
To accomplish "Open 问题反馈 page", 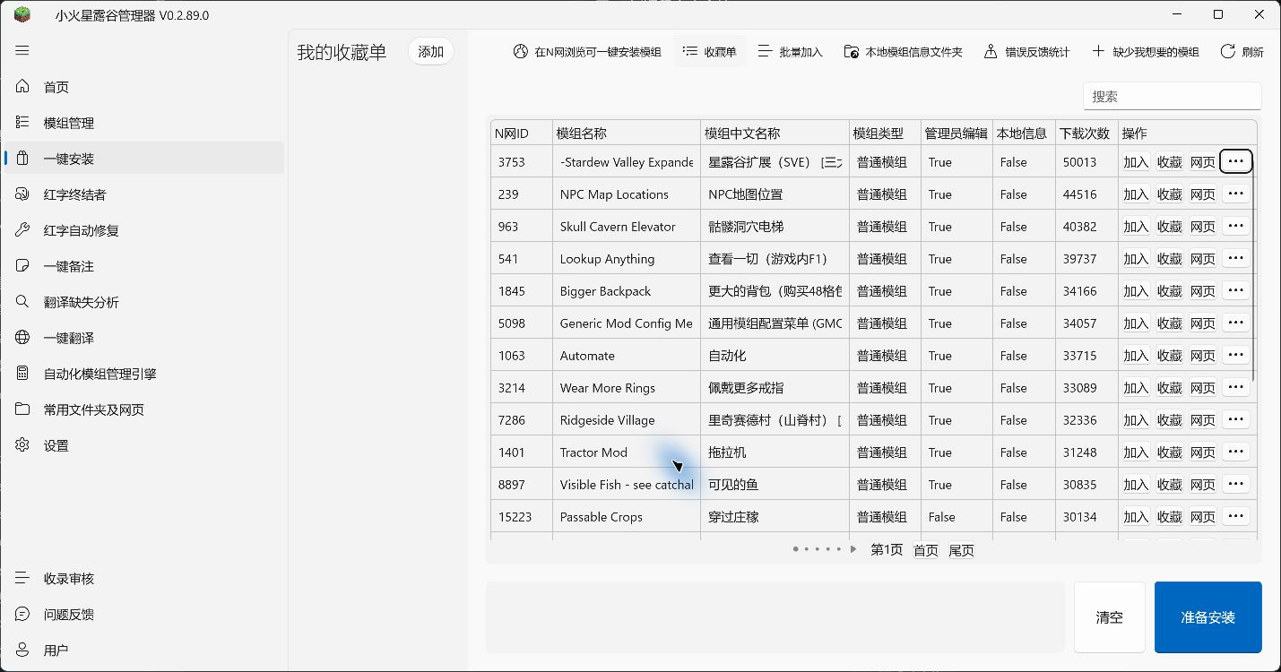I will click(x=144, y=615).
